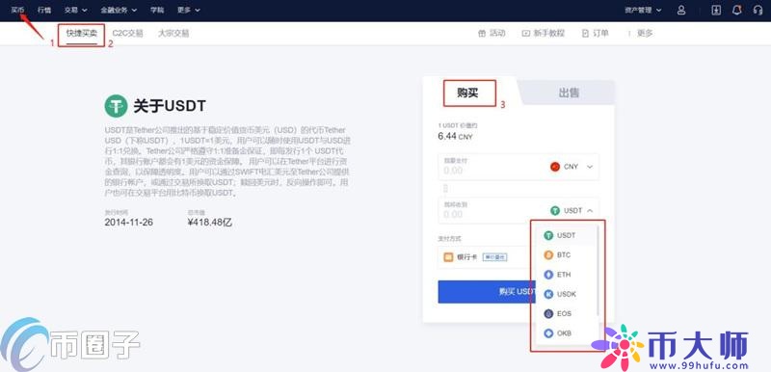
Task: Open the 行情 market page
Action: click(x=44, y=10)
